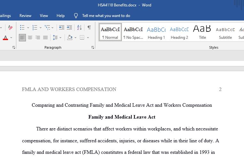Viewport: 244px width, 158px height.
Task: Increase paragraph indent
Action: (69, 28)
